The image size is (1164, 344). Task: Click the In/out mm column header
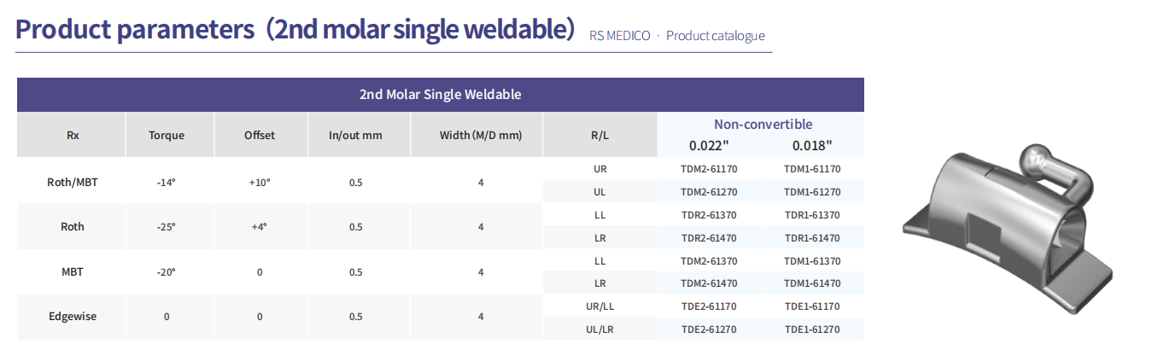[356, 135]
